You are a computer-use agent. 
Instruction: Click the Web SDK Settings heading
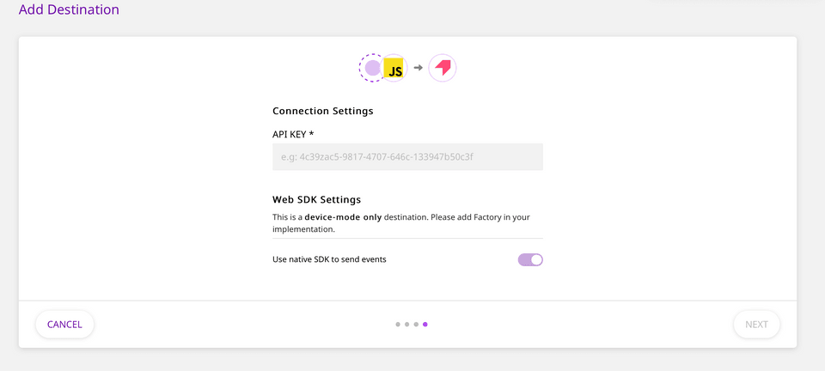[317, 200]
